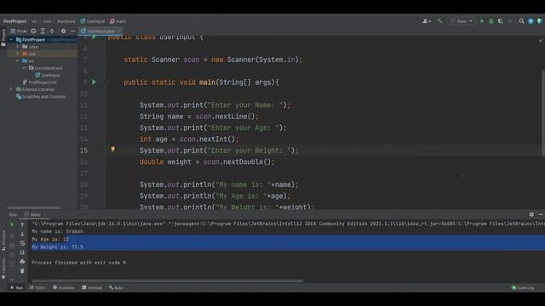Rerun Main with green arrow in Run panel

pyautogui.click(x=12, y=224)
